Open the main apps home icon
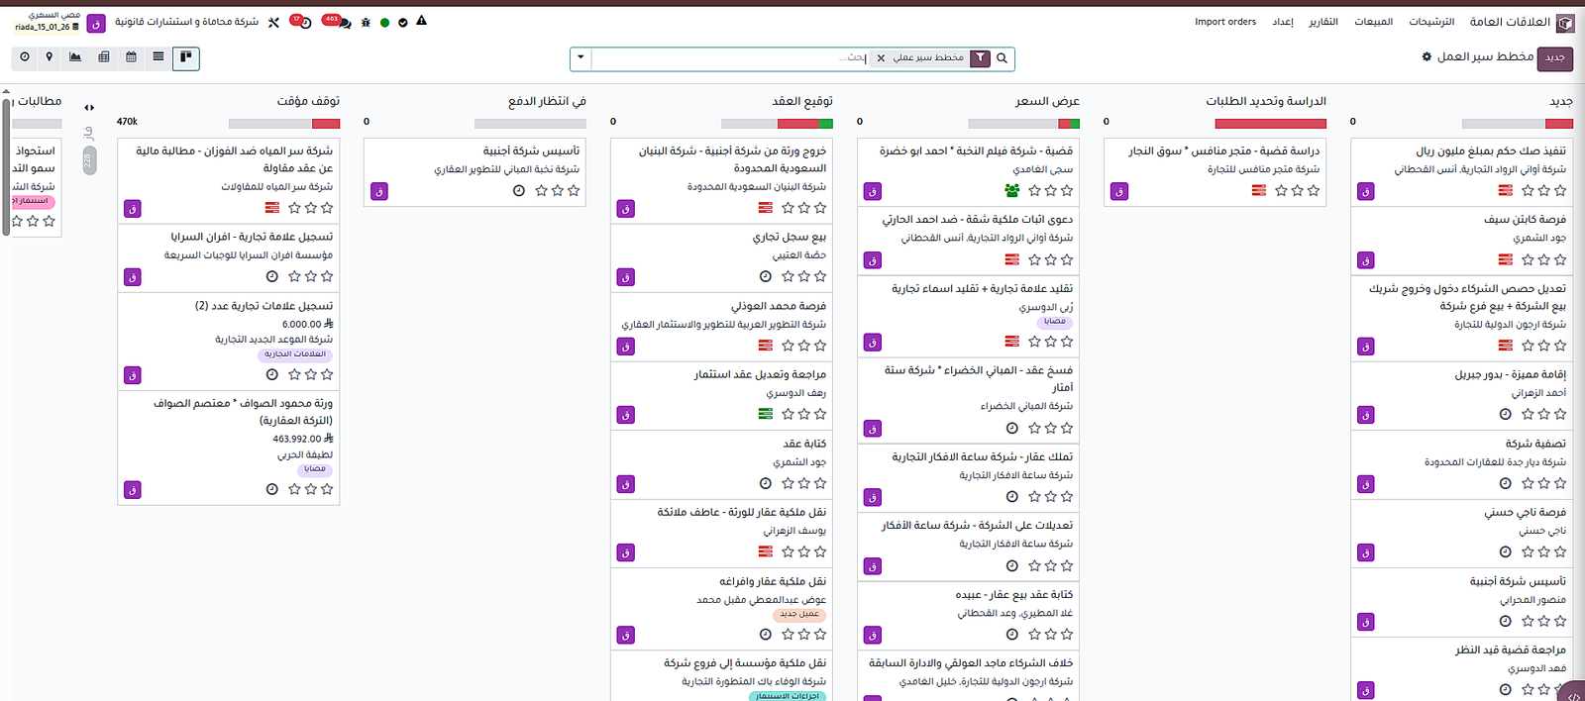 (1565, 23)
